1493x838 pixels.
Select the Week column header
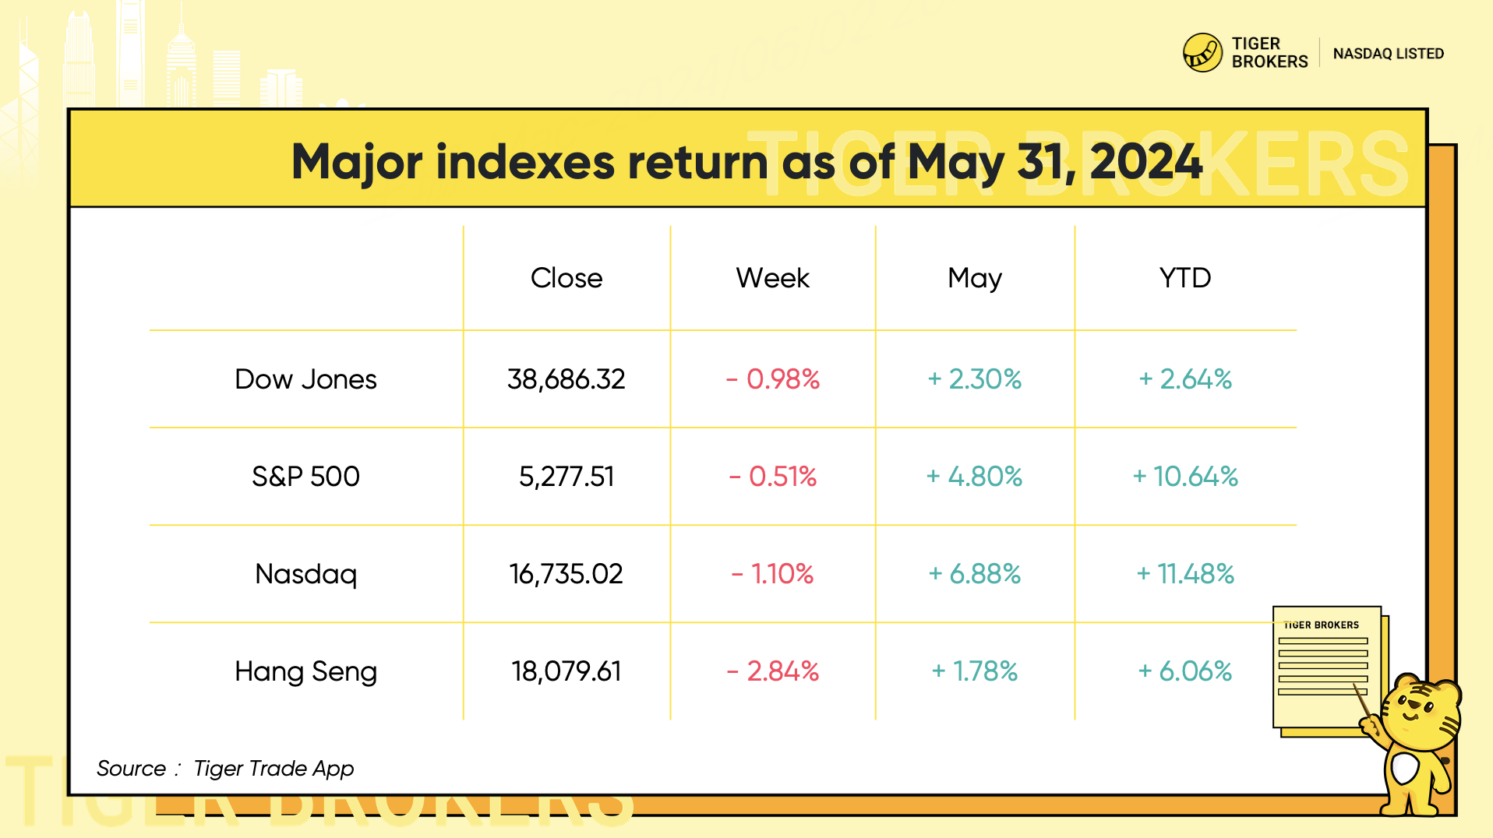point(772,278)
